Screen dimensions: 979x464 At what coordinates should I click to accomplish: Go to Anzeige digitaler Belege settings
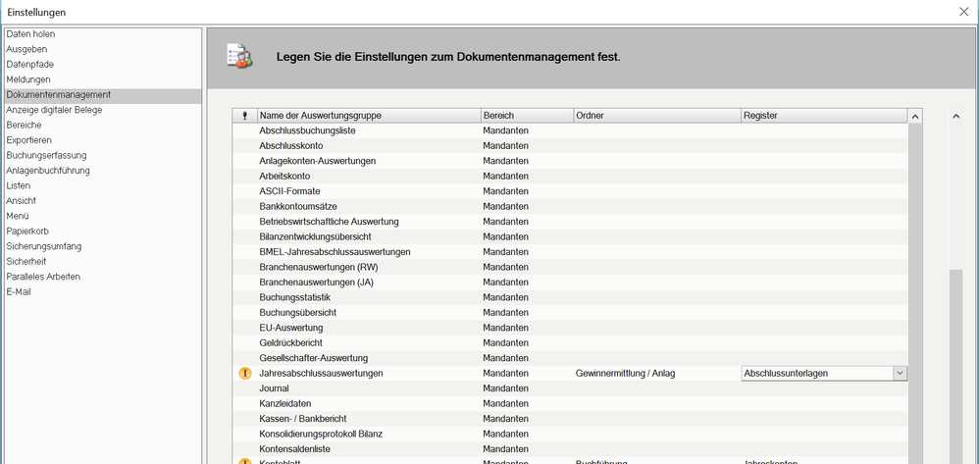click(x=54, y=110)
